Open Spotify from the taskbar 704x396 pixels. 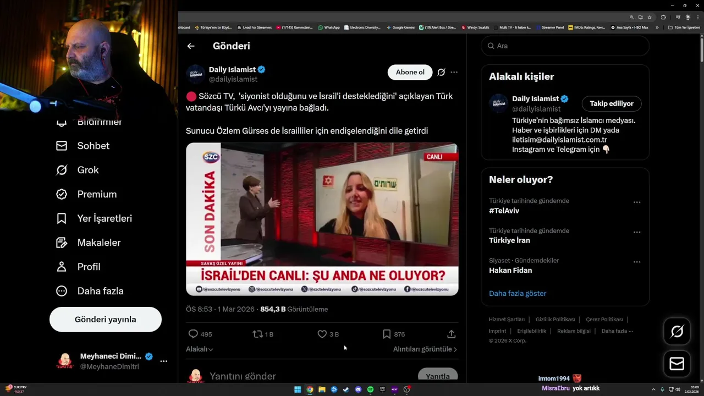click(x=370, y=389)
